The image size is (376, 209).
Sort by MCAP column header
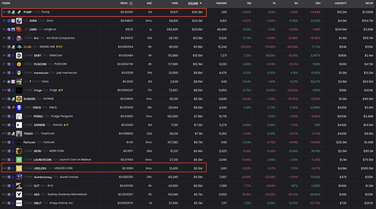(369, 3)
